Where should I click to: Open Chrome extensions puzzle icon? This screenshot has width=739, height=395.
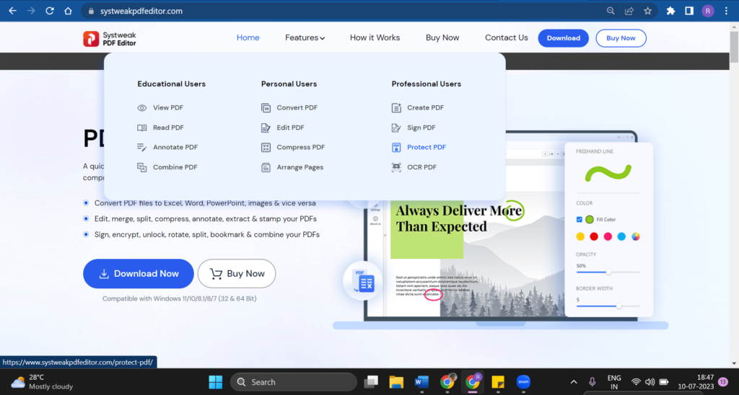click(x=670, y=11)
